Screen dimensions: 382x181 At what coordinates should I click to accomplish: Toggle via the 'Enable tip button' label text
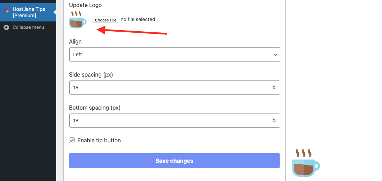click(99, 140)
